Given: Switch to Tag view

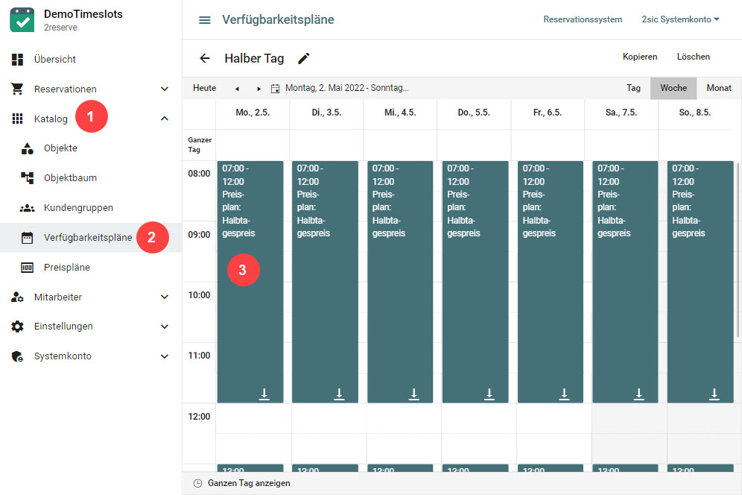Looking at the screenshot, I should coord(633,88).
